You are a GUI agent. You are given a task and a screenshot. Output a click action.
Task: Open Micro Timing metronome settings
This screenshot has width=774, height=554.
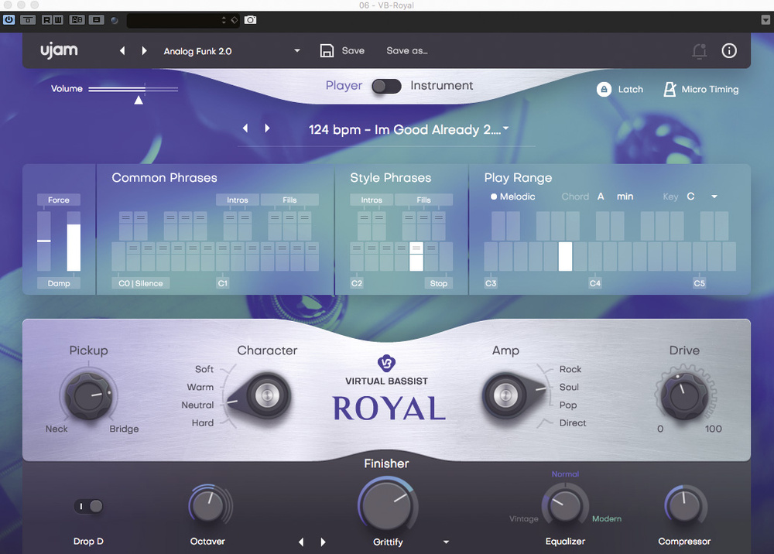(670, 89)
